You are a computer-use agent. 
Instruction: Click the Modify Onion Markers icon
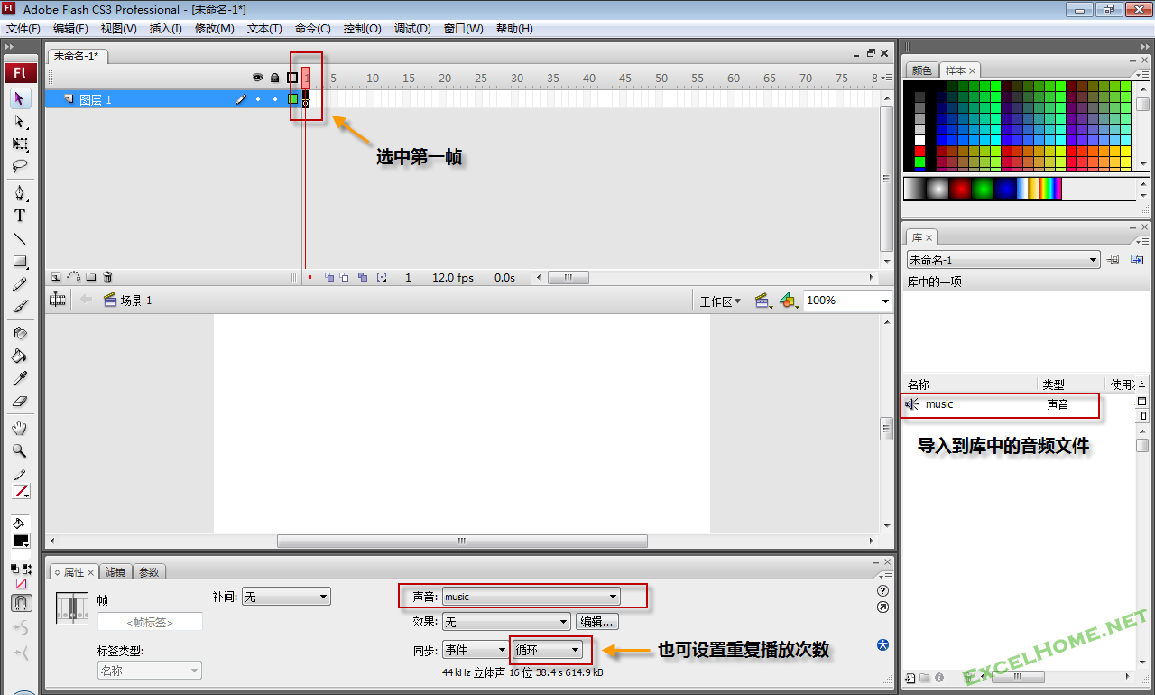[382, 278]
